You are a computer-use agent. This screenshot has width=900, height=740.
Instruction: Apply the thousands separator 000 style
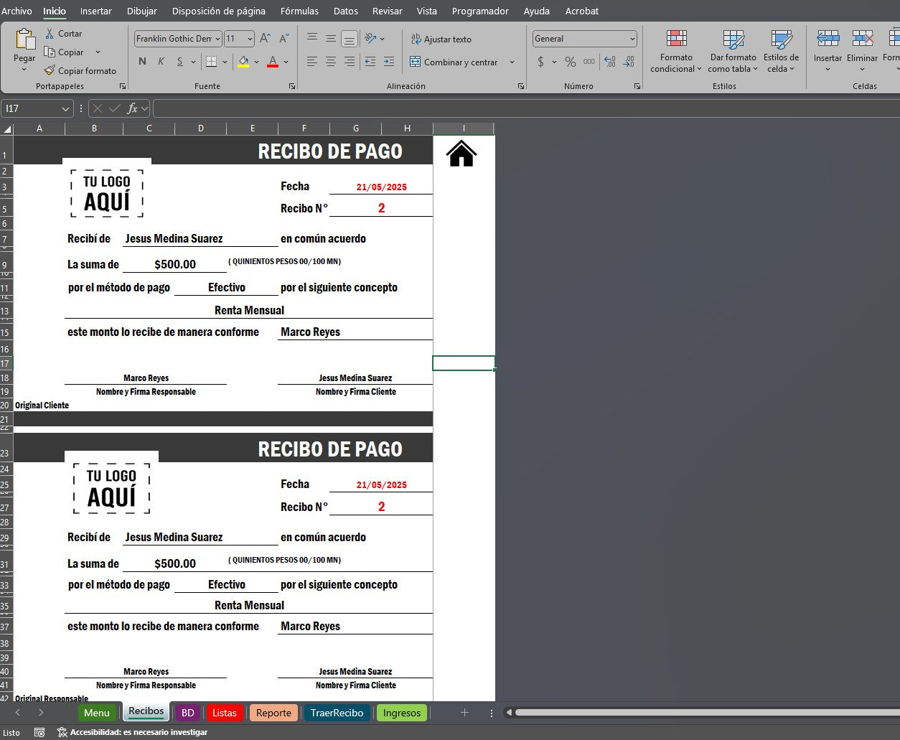coord(589,62)
